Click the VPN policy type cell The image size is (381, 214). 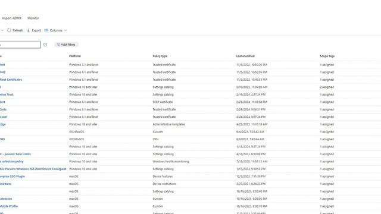coord(155,139)
